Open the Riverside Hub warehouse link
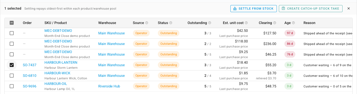 (x=109, y=86)
